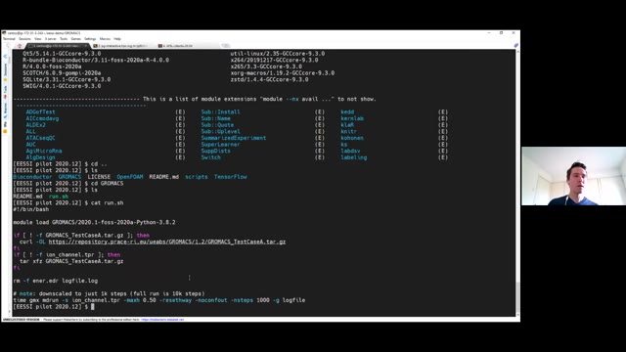Click the kernlab module name
This screenshot has width=626, height=352.
(352, 118)
